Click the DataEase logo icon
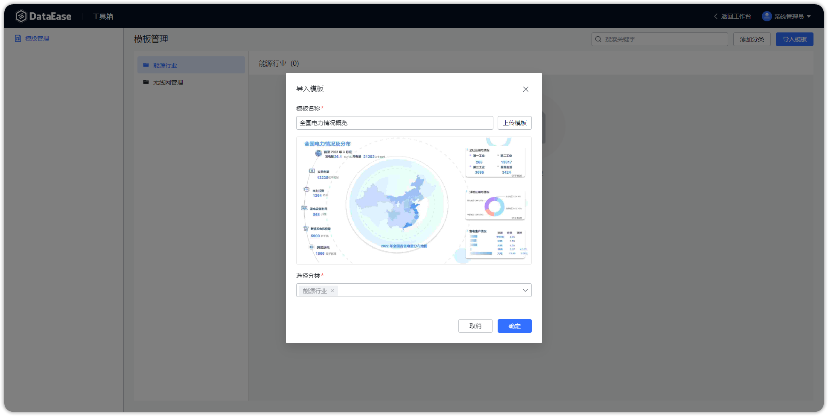 (x=20, y=16)
